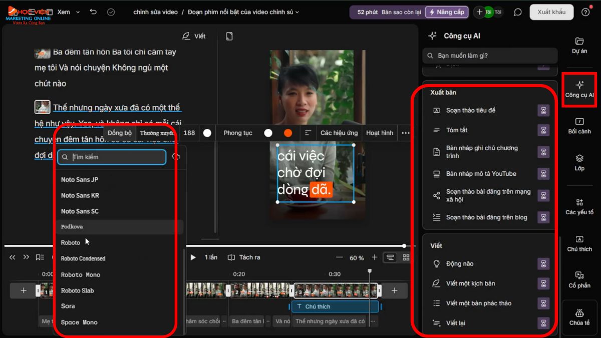
Task: Click the 188 font size field
Action: point(189,133)
